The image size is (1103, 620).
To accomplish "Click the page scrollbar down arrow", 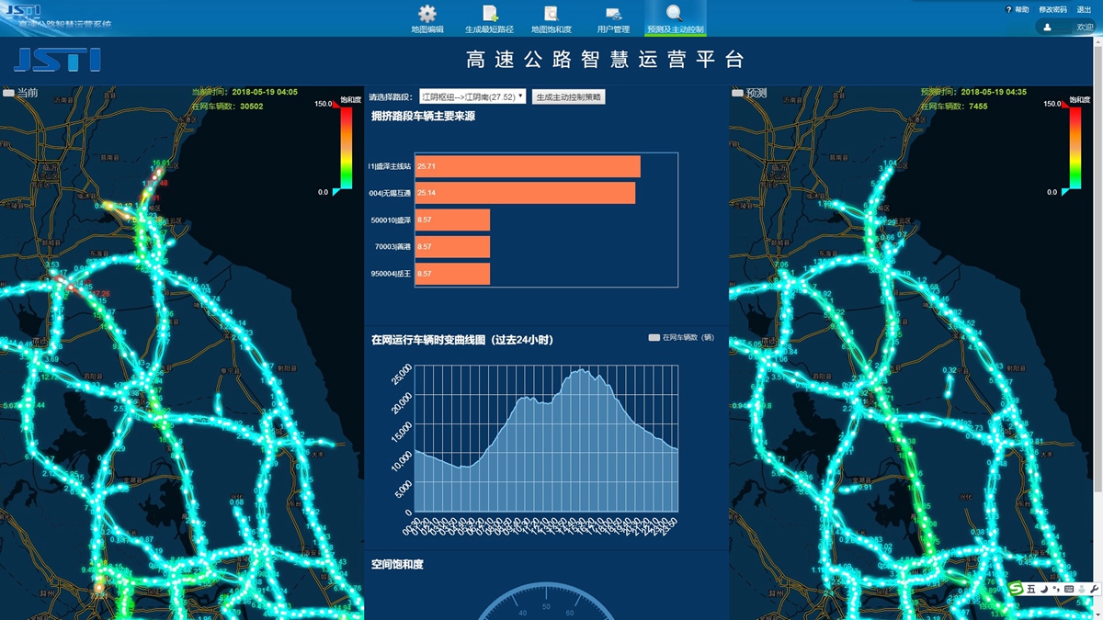I will point(1098,614).
